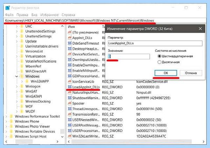Click the Параметр name field

[x=155, y=43]
